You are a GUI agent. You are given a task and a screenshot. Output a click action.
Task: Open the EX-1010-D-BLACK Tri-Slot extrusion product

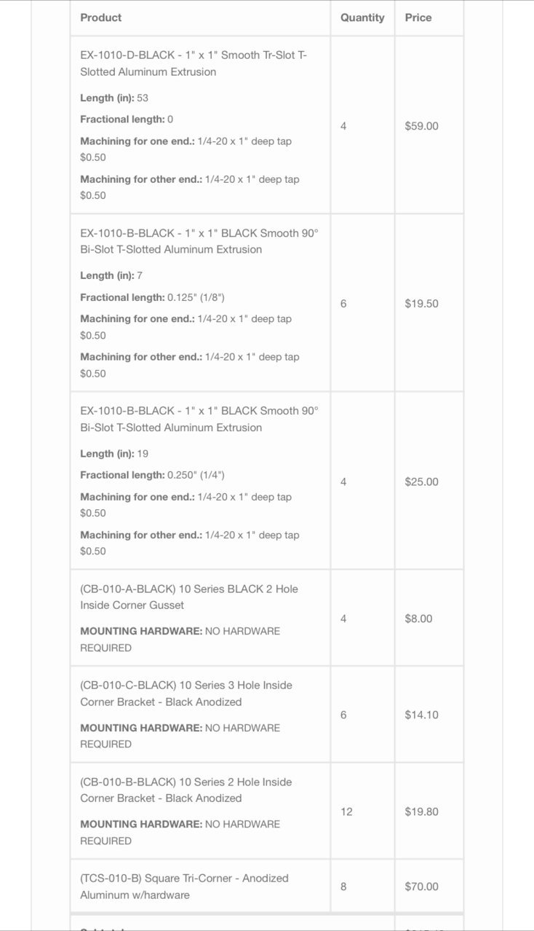[x=194, y=63]
